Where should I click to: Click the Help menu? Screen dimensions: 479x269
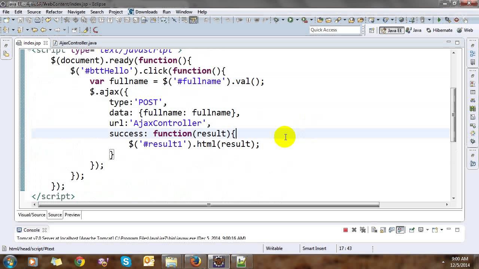tap(202, 12)
